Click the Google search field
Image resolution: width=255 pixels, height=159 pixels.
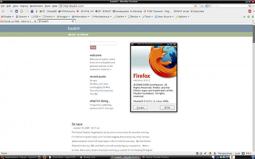tap(229, 6)
